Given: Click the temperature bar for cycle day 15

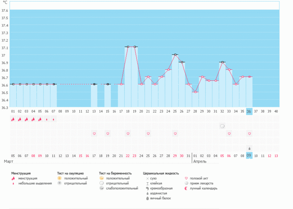Looking at the screenshot, I should click(108, 95).
